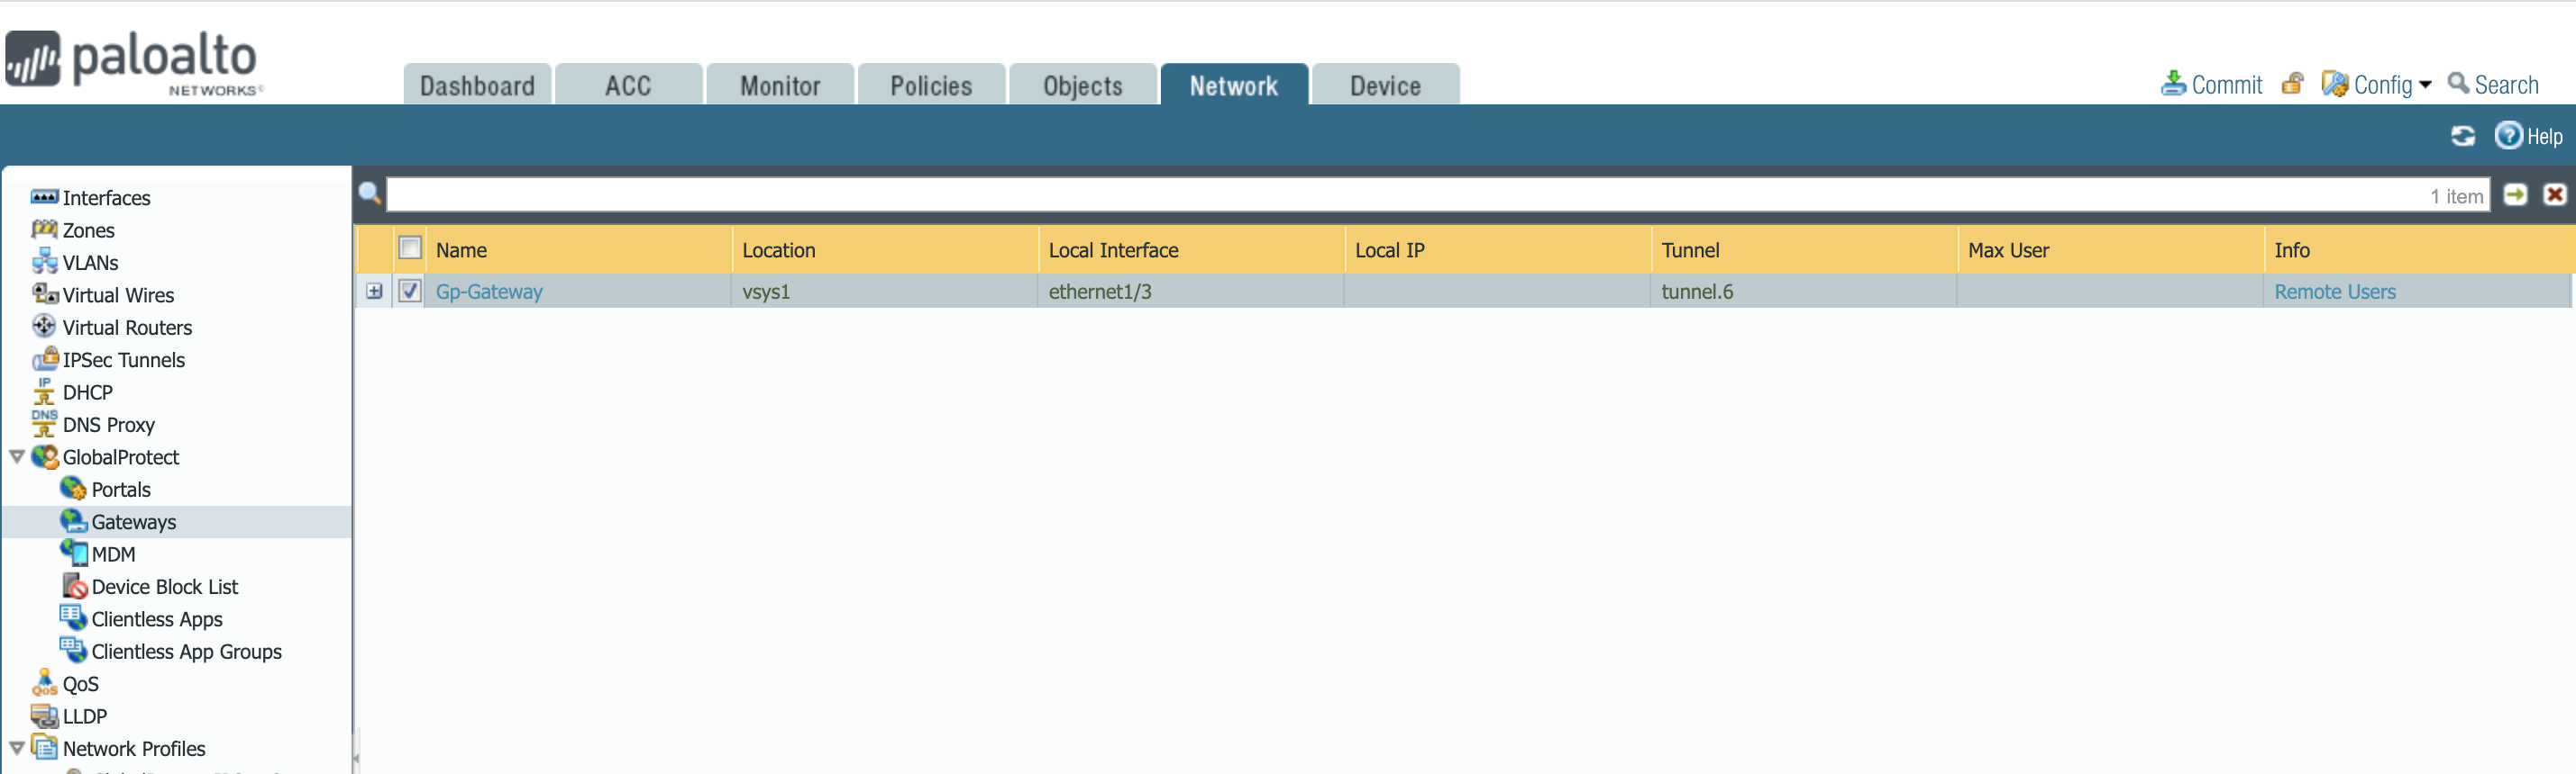Open the Help page
This screenshot has height=774, width=2576.
pyautogui.click(x=2528, y=136)
